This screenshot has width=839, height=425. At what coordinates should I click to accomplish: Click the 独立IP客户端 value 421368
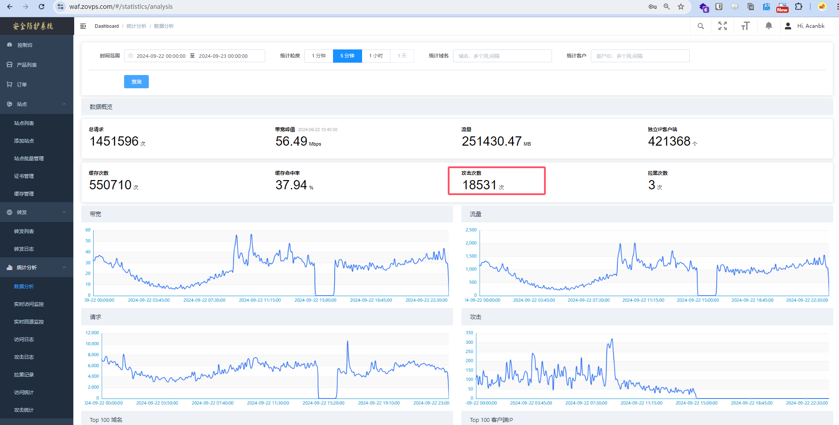click(669, 141)
